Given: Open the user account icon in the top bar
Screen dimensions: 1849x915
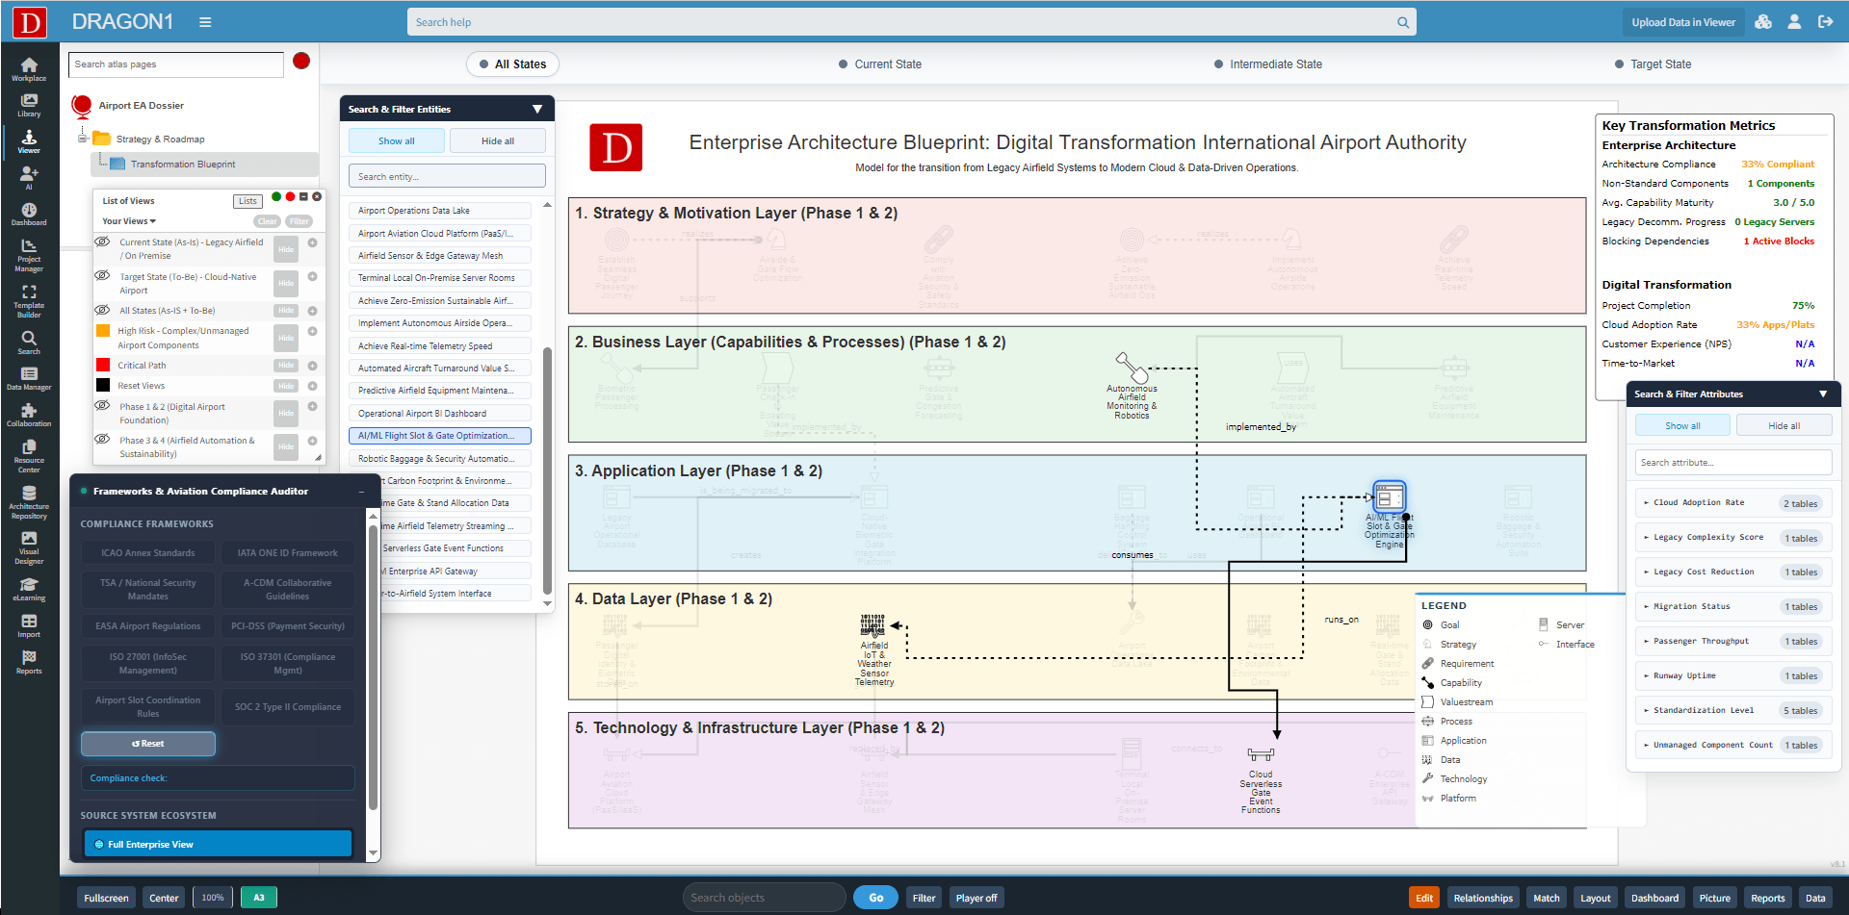Looking at the screenshot, I should point(1794,21).
